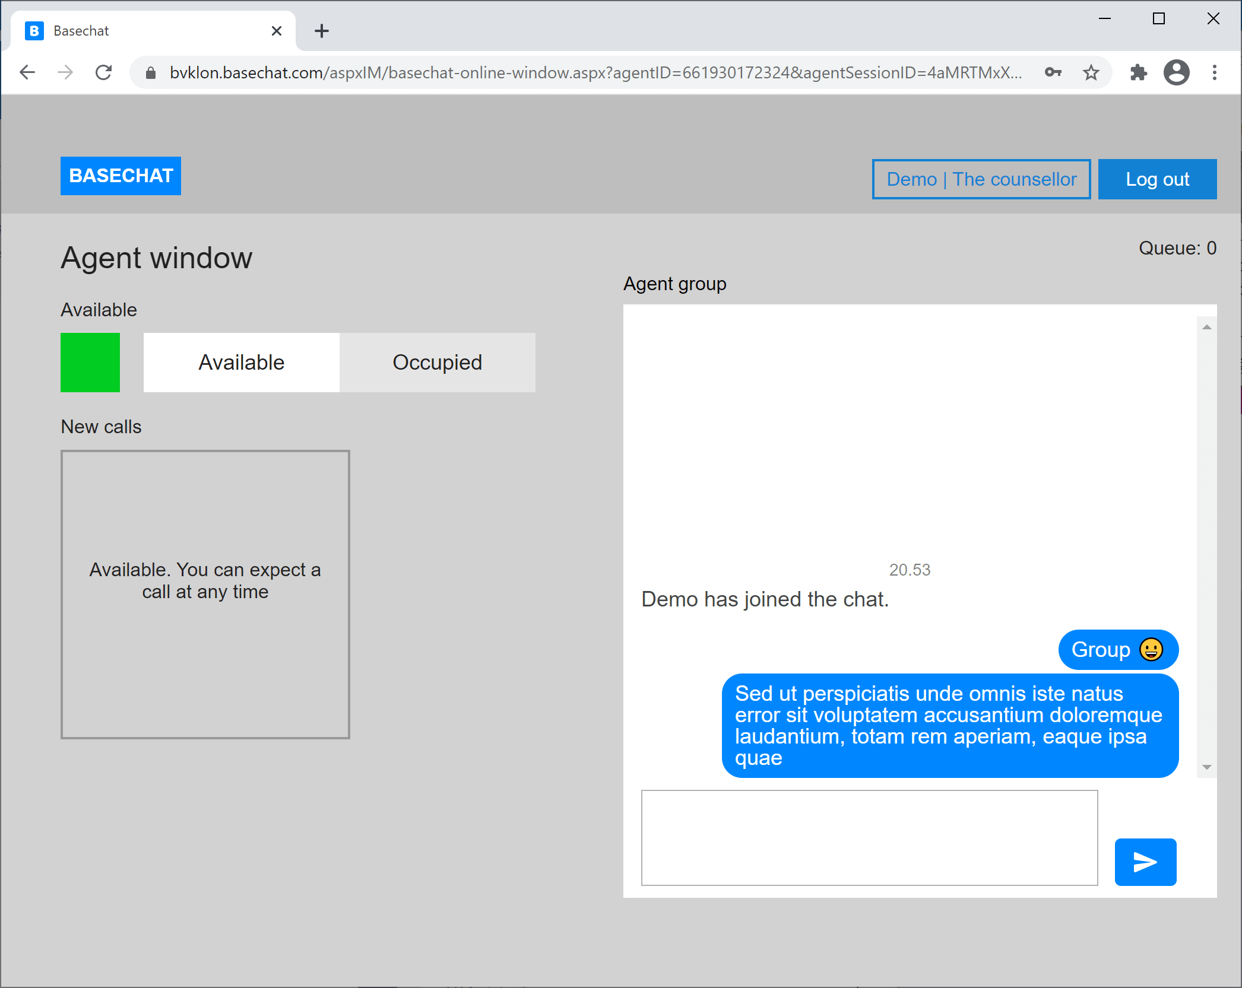The width and height of the screenshot is (1242, 988).
Task: Click the saved password key icon
Action: [x=1053, y=72]
